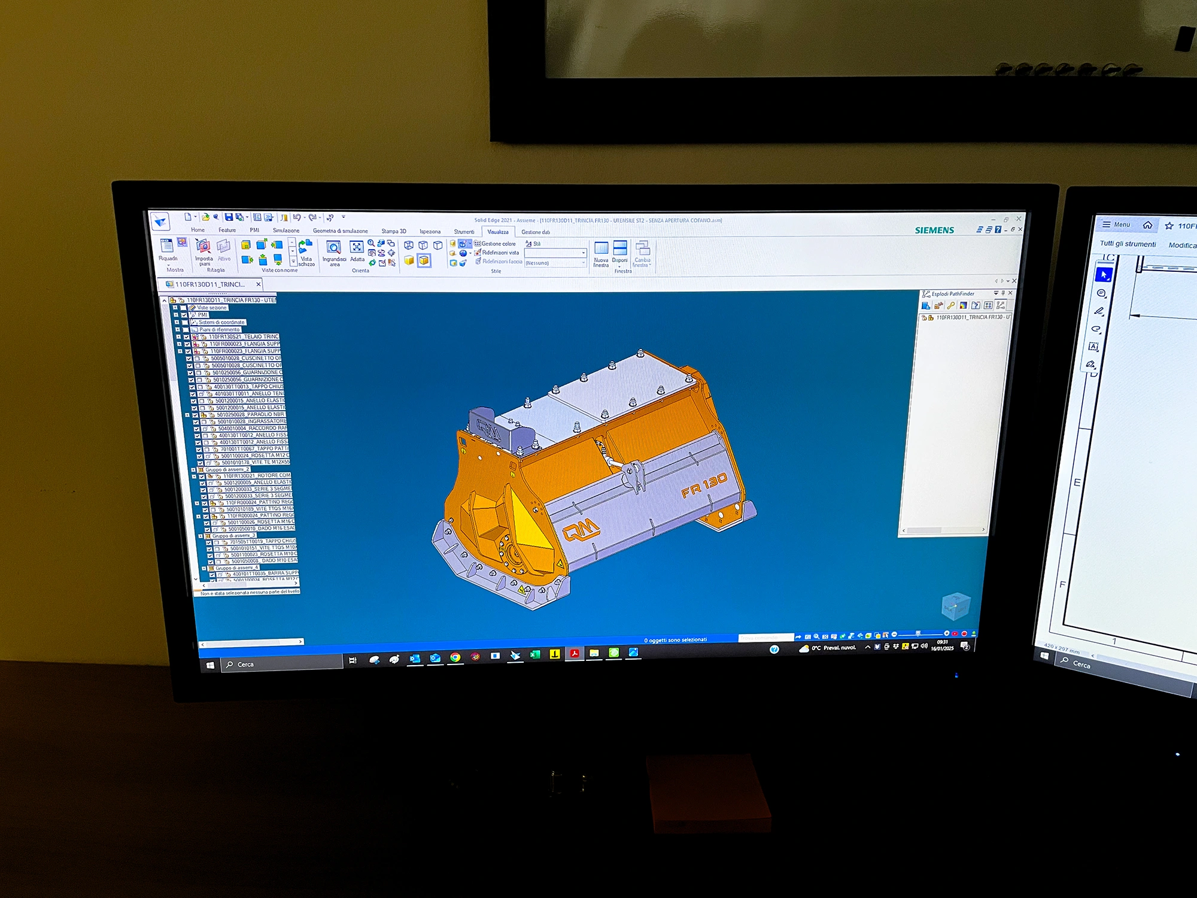This screenshot has width=1197, height=898.
Task: Click the Vista schizzo tool
Action: point(306,253)
